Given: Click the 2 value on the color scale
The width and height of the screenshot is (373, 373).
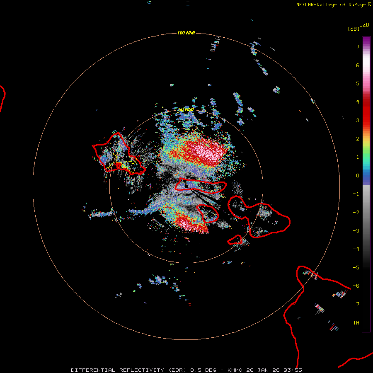Looking at the screenshot, I should point(358,139).
